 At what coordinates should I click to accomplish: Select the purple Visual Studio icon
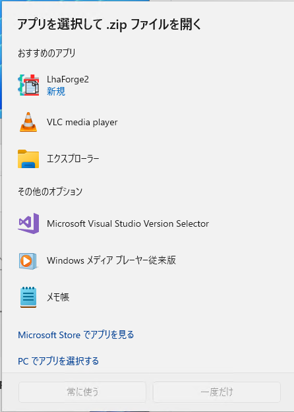pos(28,223)
